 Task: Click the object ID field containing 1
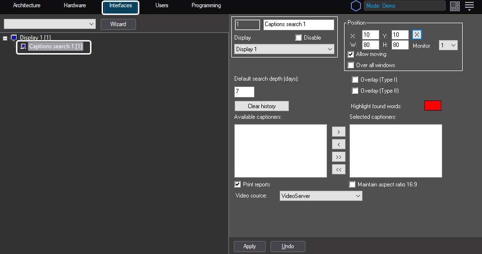[247, 25]
